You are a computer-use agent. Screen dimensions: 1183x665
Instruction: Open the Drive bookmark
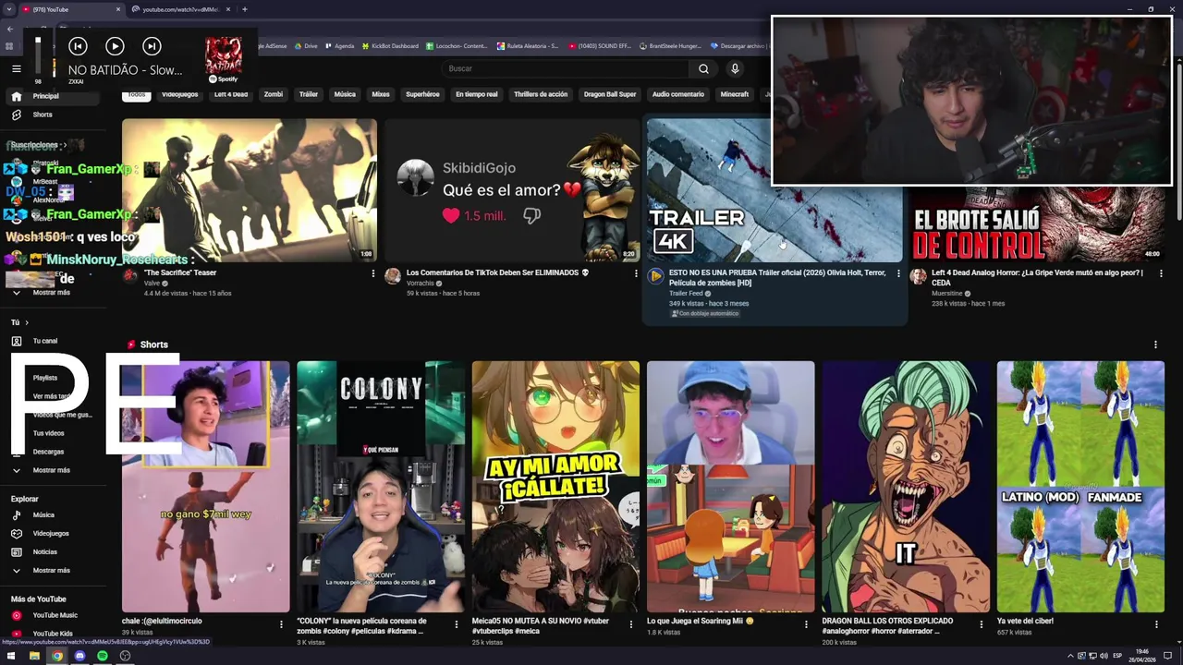pyautogui.click(x=305, y=45)
